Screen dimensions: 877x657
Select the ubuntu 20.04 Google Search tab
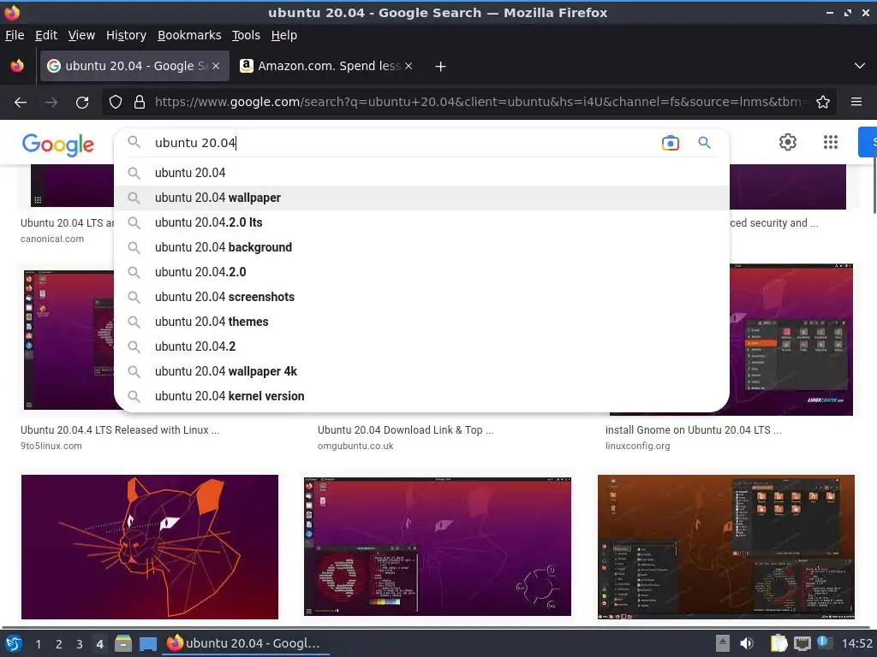point(134,66)
